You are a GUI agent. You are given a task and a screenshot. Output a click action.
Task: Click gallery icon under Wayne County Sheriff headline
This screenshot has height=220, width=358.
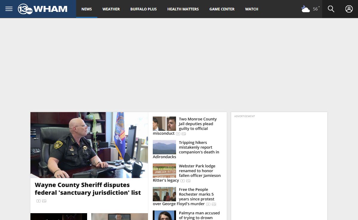coord(44,201)
